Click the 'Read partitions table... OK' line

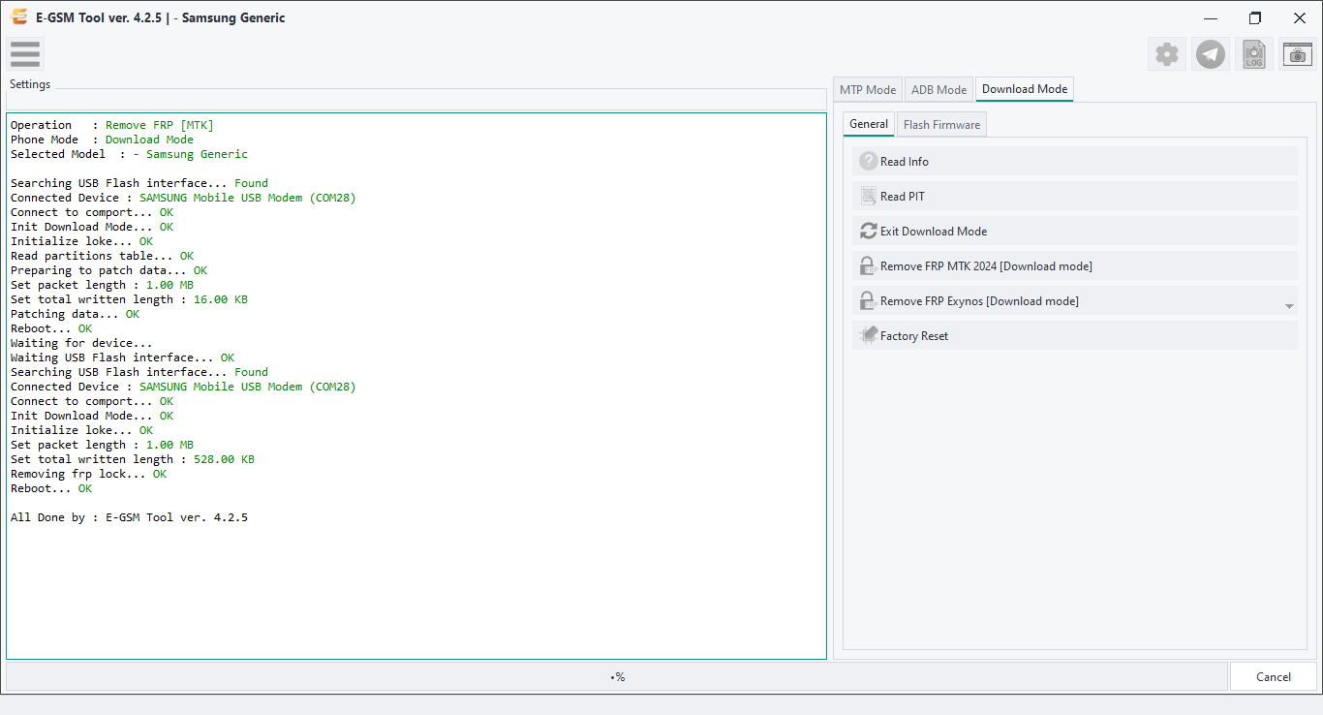tap(102, 256)
